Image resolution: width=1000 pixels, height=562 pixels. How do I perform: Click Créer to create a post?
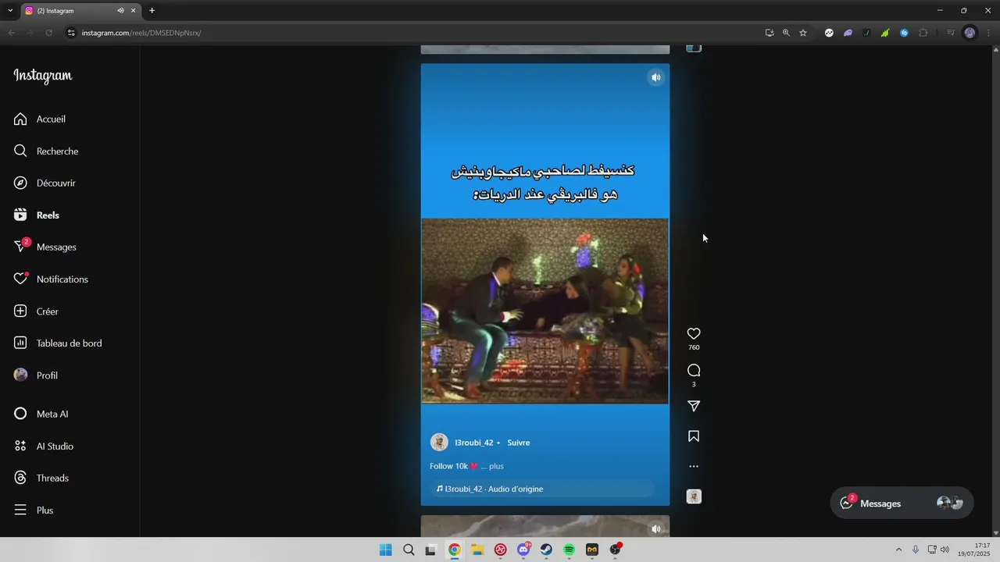tap(36, 311)
